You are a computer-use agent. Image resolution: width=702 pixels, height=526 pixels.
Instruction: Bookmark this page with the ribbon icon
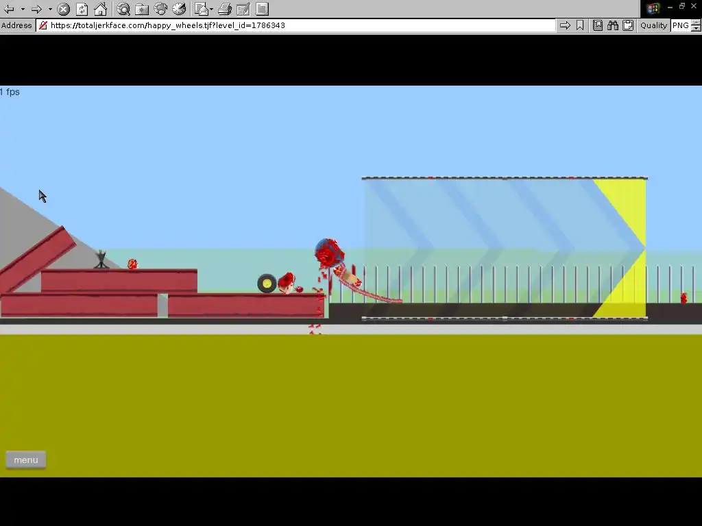[x=580, y=25]
